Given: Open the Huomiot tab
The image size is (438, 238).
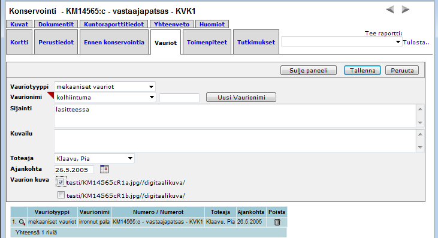Looking at the screenshot, I should click(x=212, y=25).
